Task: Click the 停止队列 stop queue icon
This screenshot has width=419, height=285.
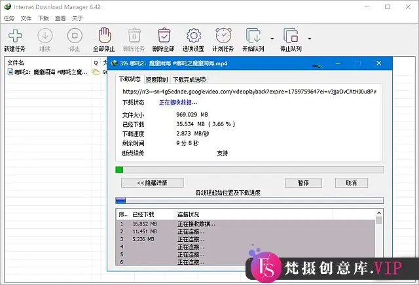Action: [x=291, y=35]
